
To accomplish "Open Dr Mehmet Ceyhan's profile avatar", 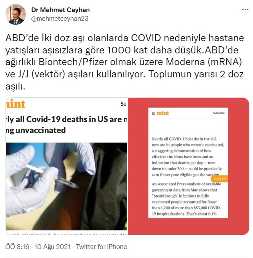I will point(16,15).
